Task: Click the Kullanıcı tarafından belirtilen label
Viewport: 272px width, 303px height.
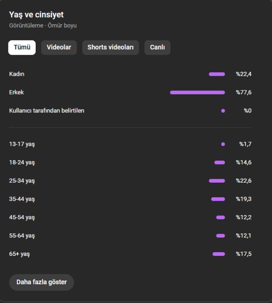Action: [47, 111]
